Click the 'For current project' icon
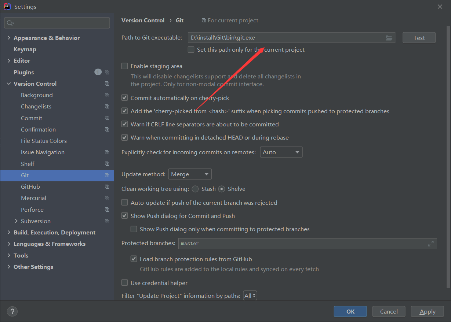Screen dimensions: 451x322 [204, 21]
